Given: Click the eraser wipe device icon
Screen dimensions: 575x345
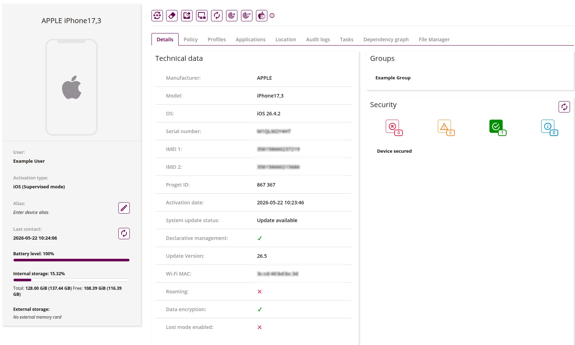Looking at the screenshot, I should (x=172, y=16).
